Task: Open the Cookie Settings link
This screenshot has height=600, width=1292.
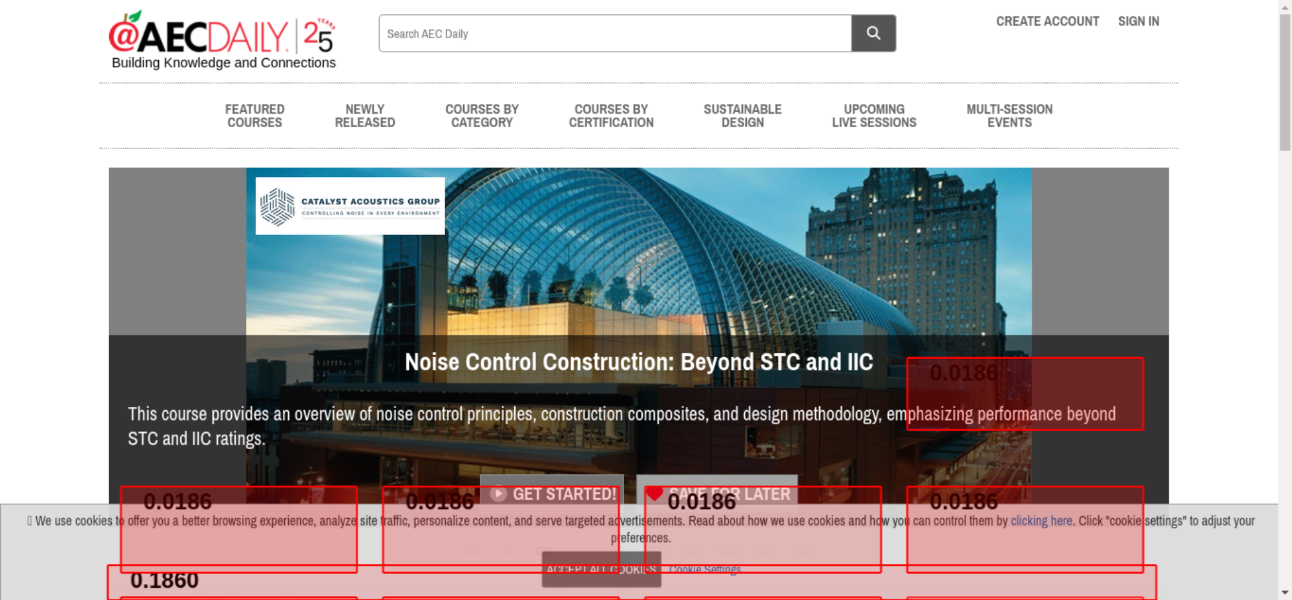Action: [x=705, y=569]
